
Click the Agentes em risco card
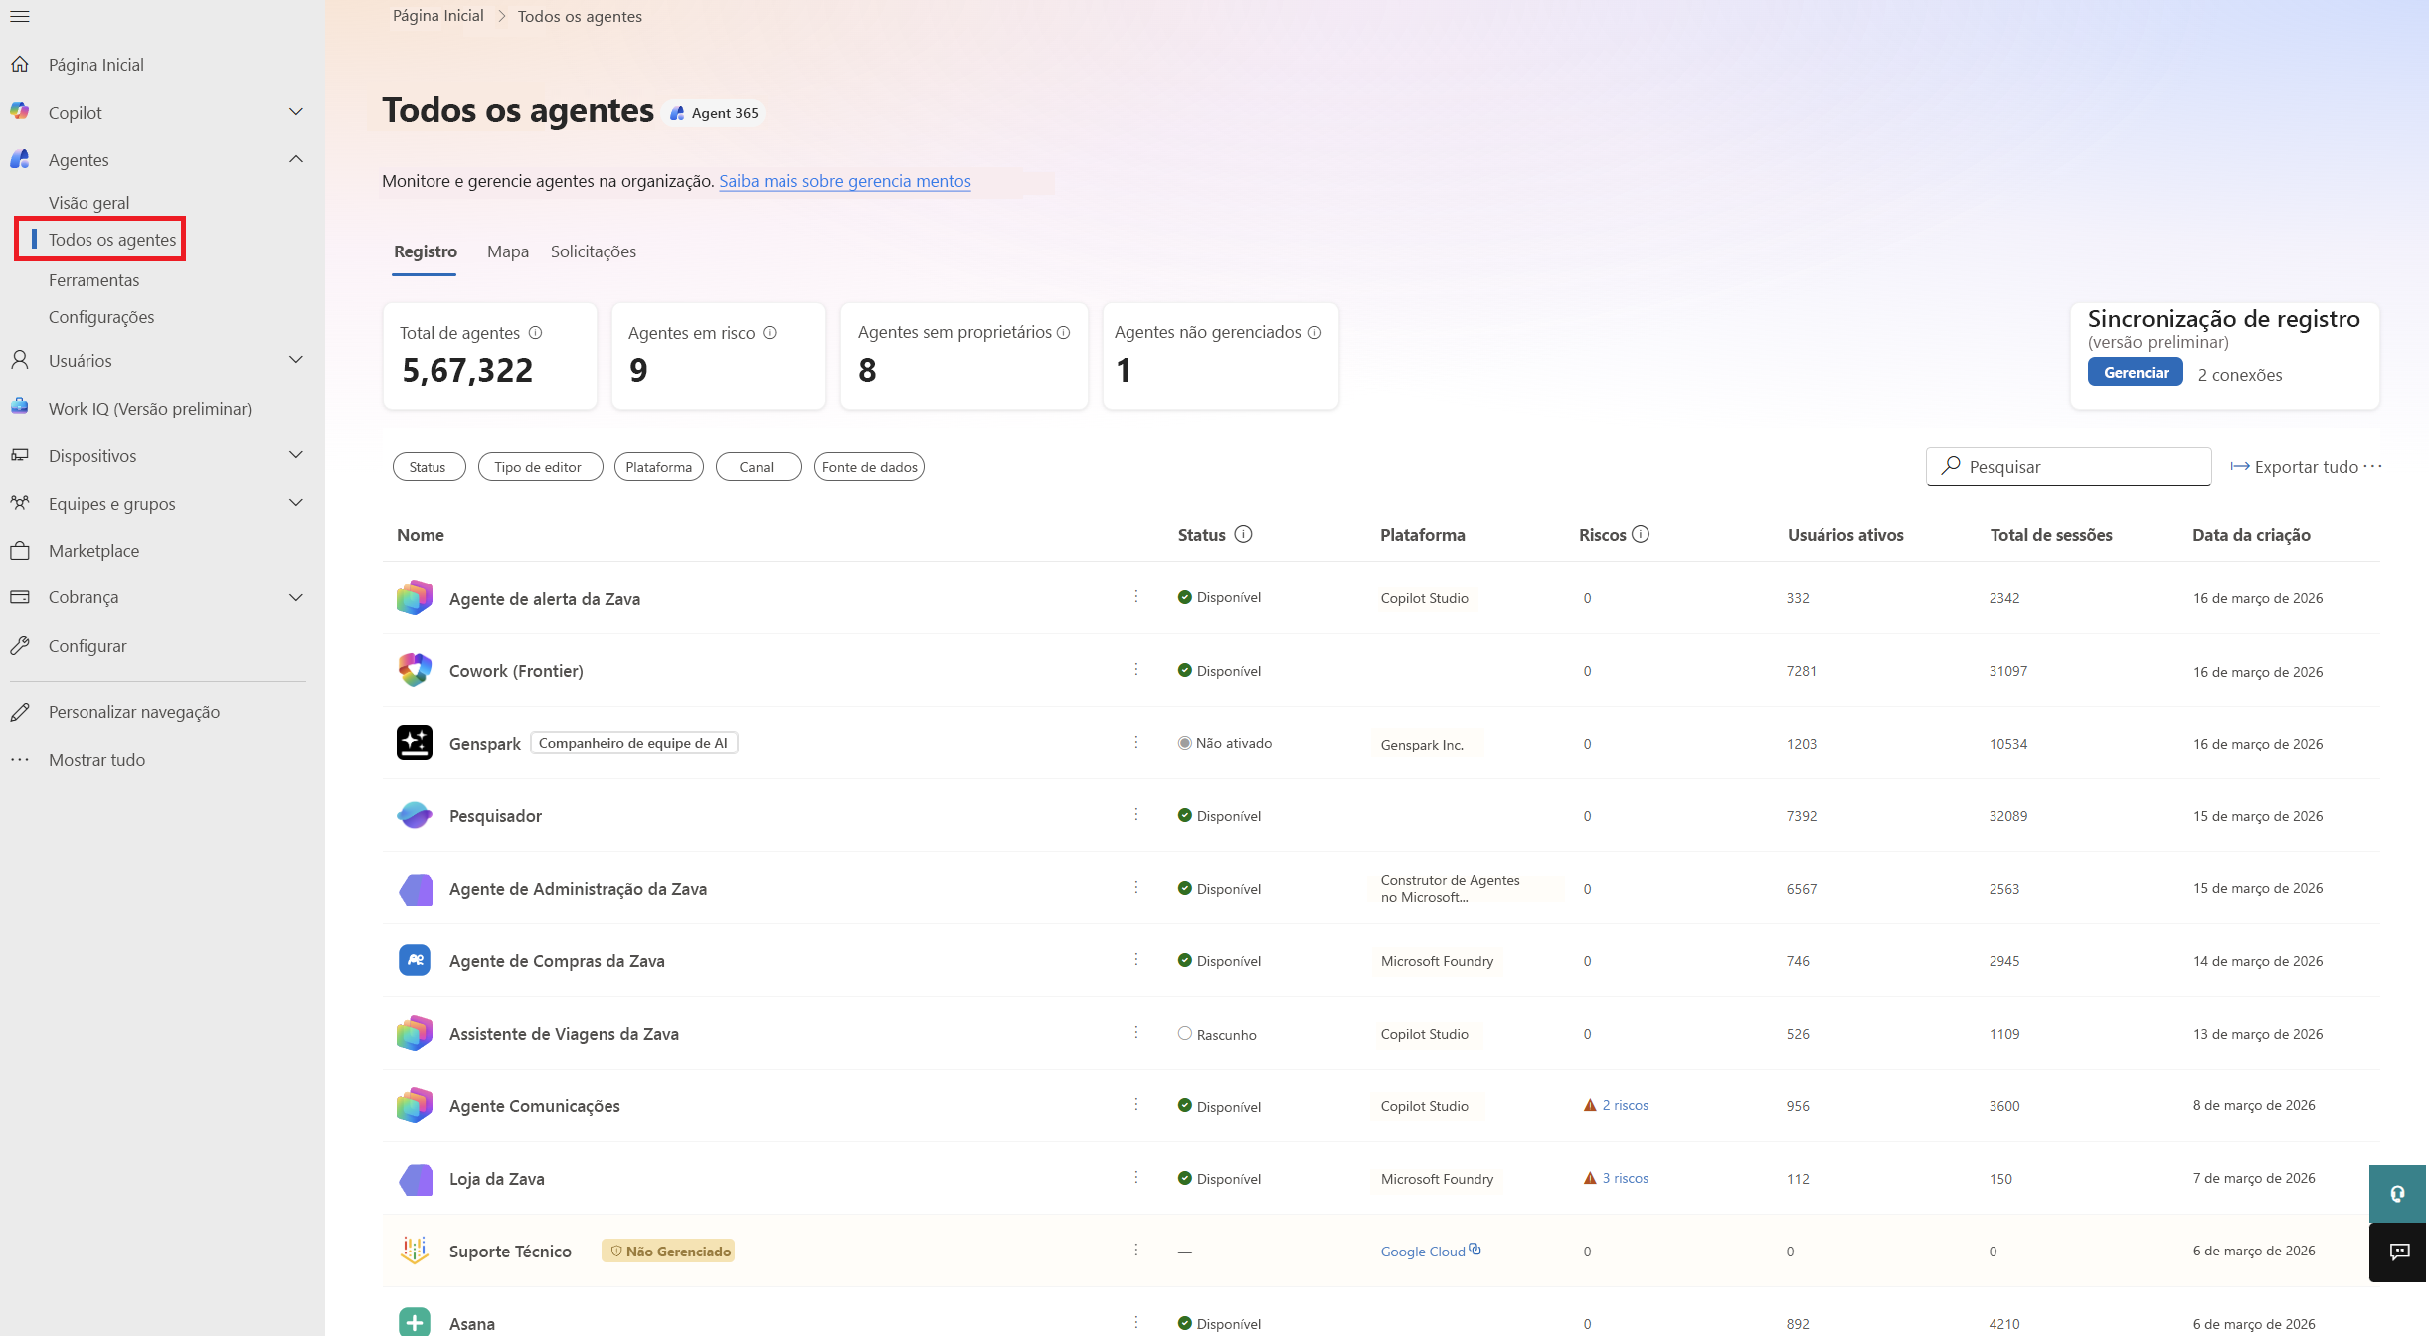click(719, 356)
